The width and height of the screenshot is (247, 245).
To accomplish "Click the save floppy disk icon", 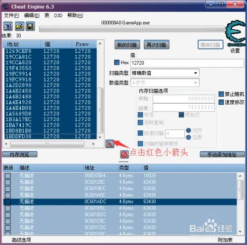I will click(30, 26).
